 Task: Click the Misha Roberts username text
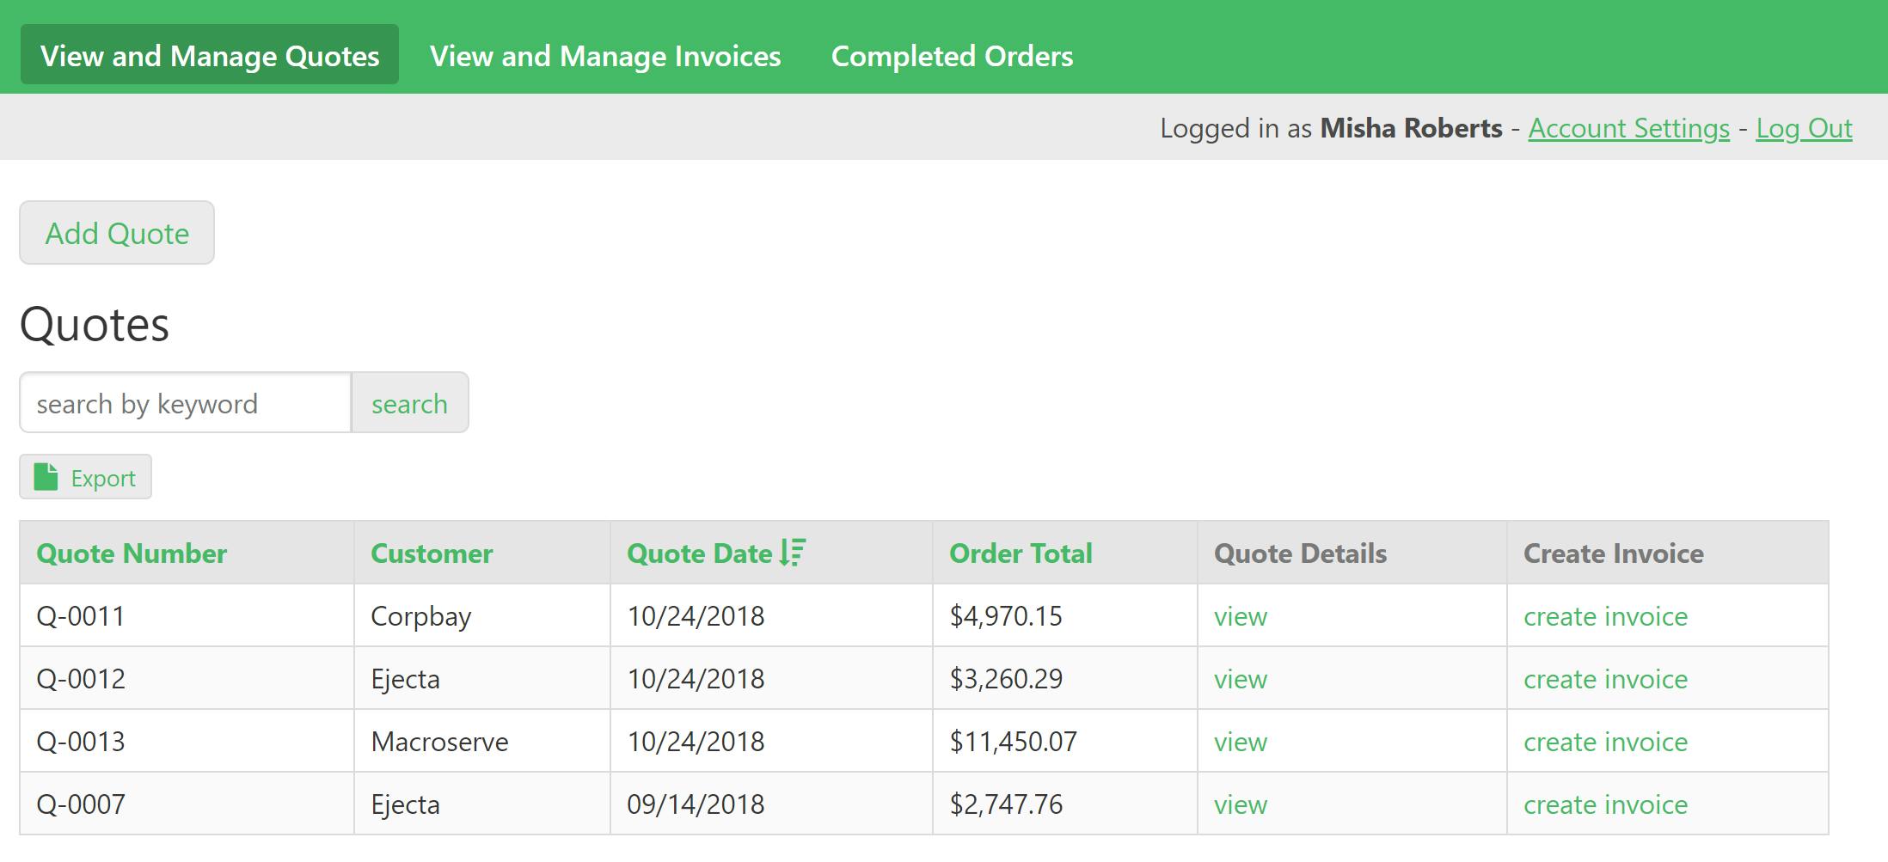point(1411,128)
